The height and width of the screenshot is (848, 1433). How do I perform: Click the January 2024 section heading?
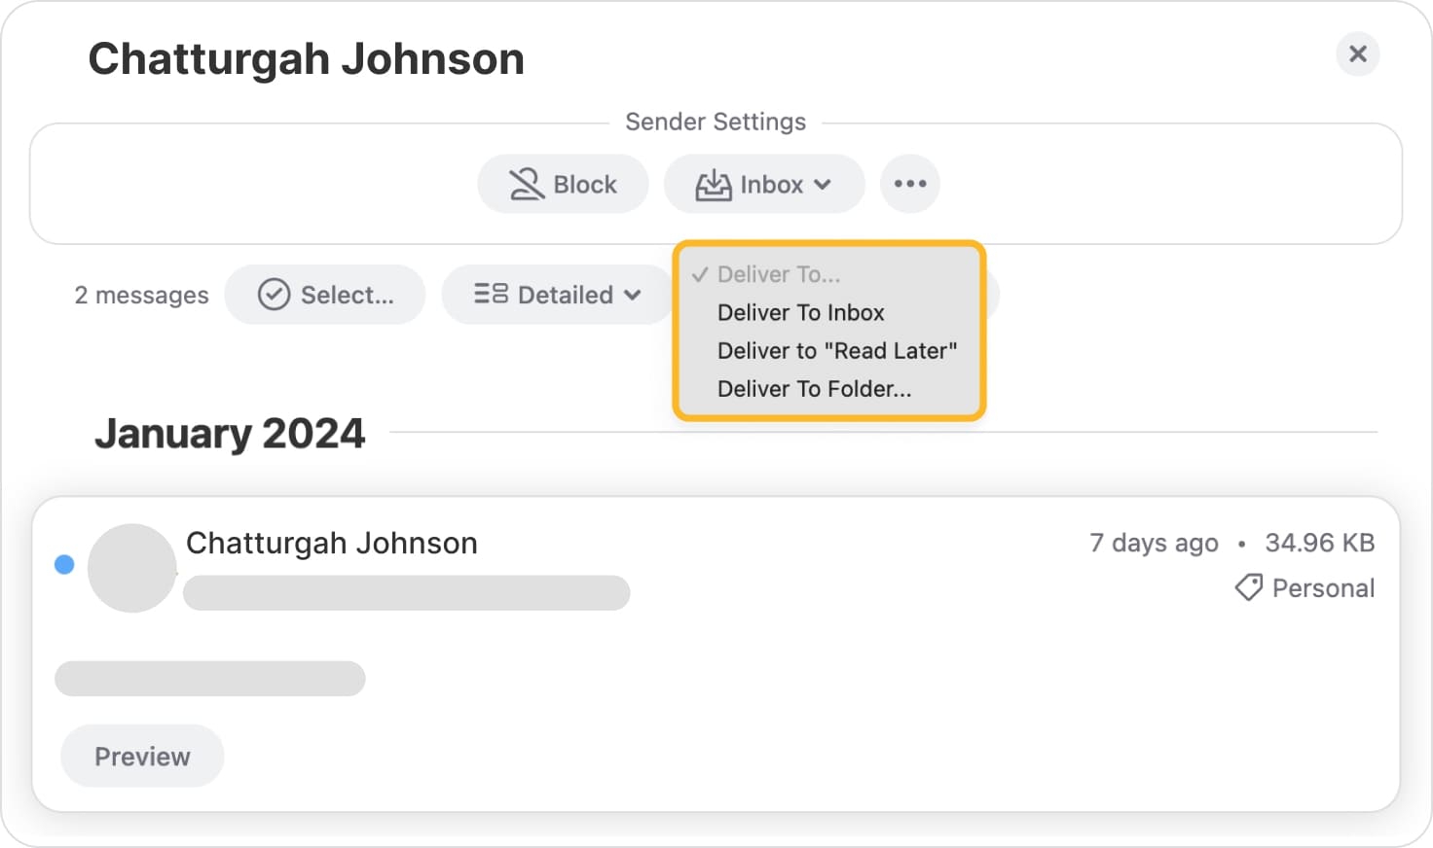230,434
